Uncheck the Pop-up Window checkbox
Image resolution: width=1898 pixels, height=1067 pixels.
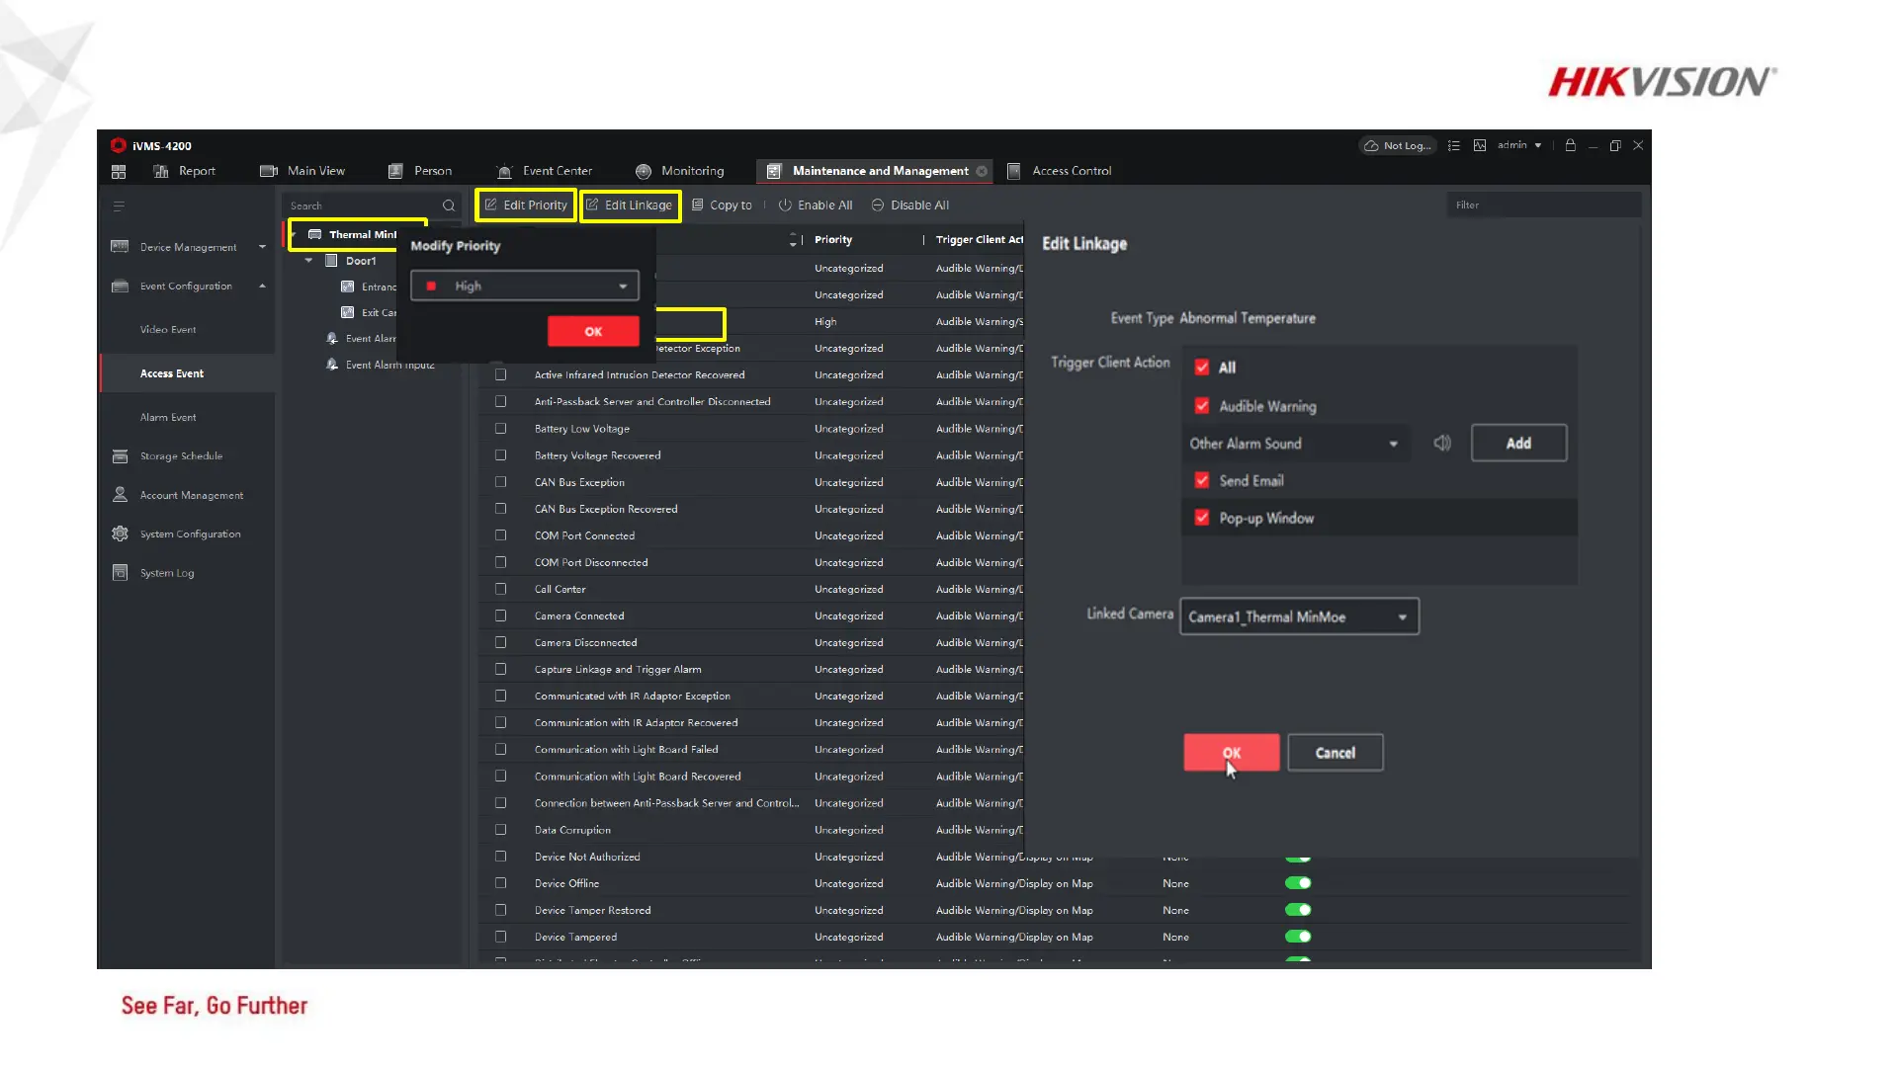tap(1202, 518)
